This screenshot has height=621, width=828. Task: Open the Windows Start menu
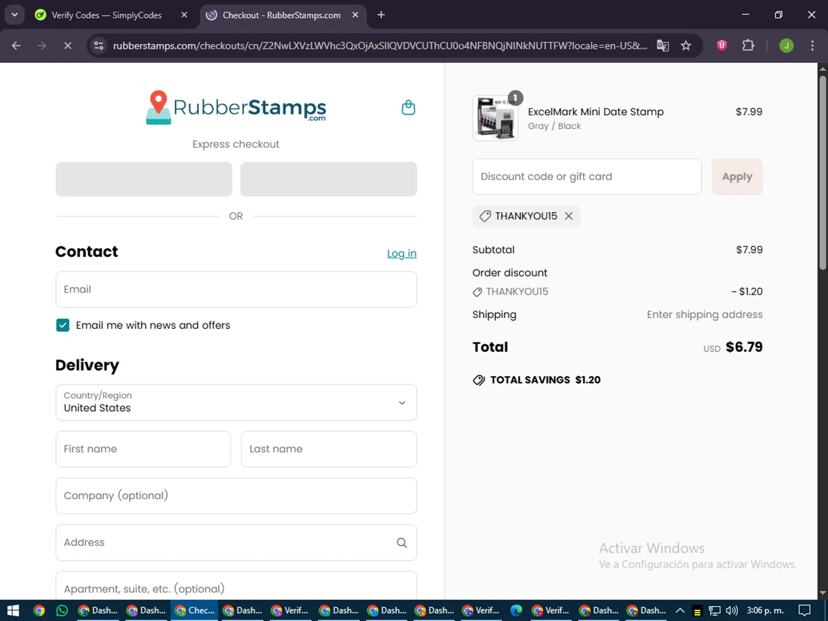click(13, 611)
